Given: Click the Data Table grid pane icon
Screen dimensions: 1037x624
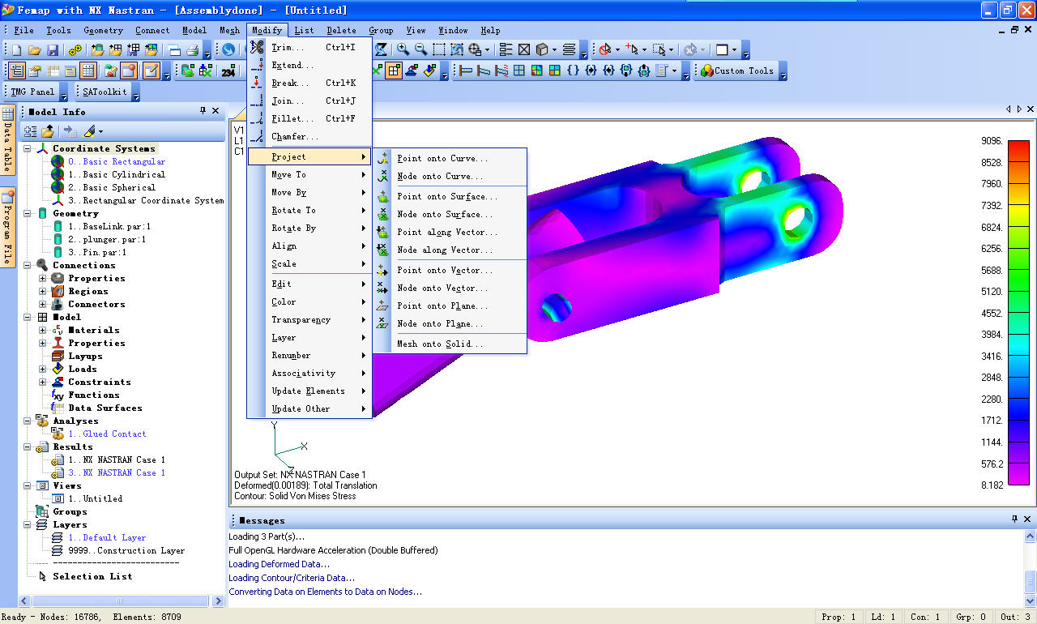Looking at the screenshot, I should point(88,71).
